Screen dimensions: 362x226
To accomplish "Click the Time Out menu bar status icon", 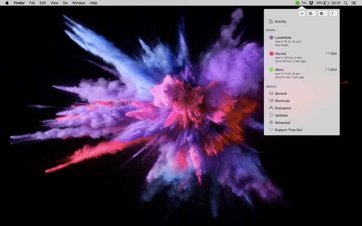I will tap(301, 3).
